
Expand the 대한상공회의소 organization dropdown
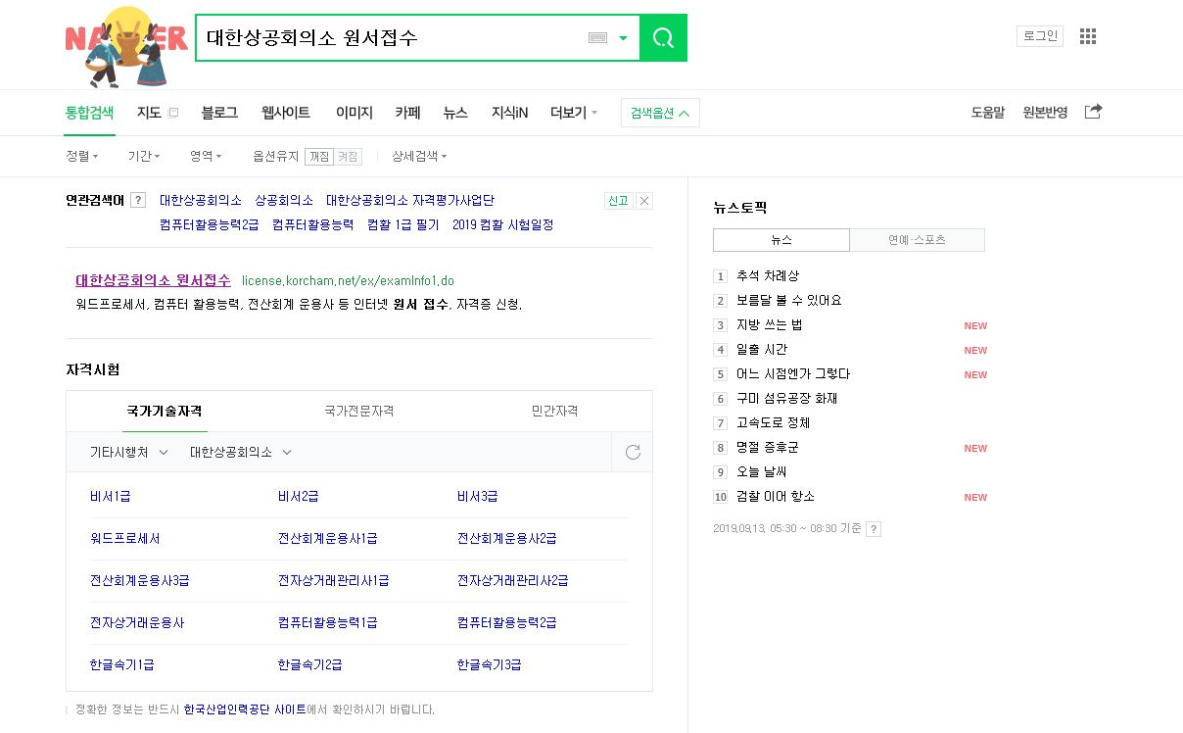click(x=241, y=452)
